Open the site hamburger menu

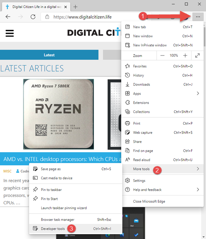[x=10, y=33]
